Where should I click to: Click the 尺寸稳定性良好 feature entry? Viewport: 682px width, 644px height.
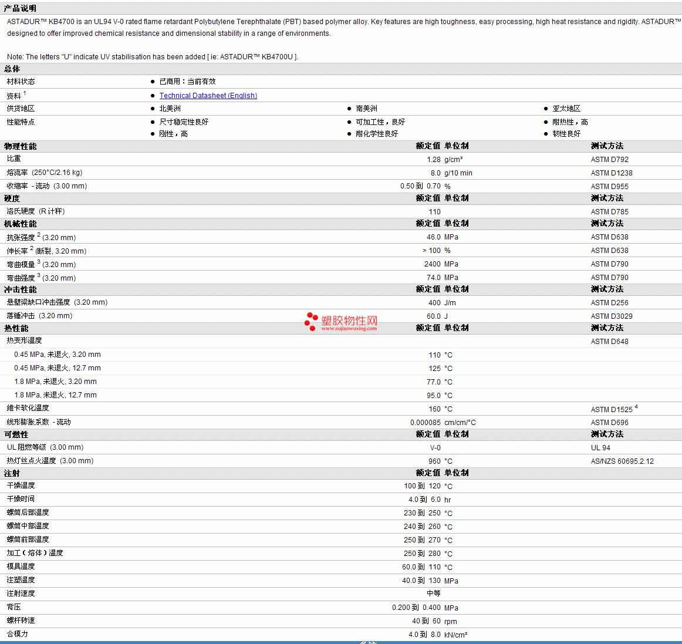[184, 122]
